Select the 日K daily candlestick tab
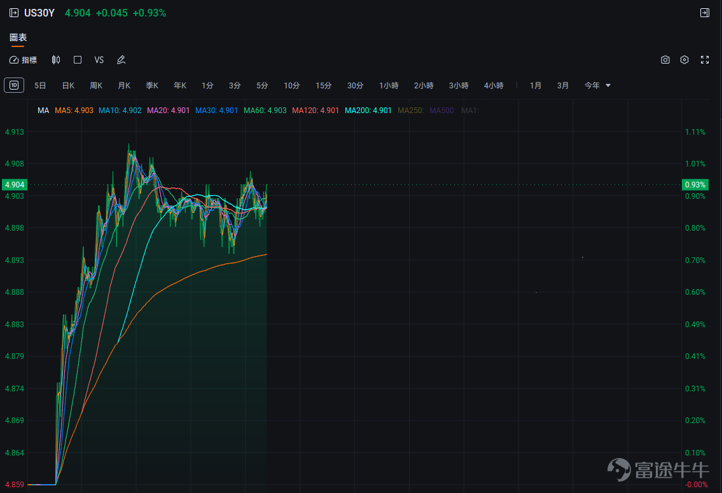722x493 pixels. click(68, 86)
